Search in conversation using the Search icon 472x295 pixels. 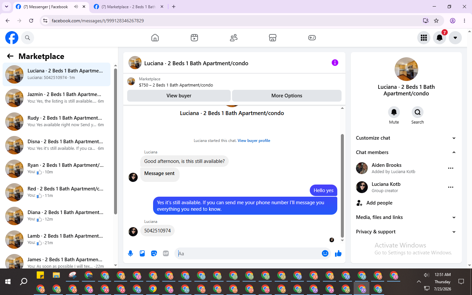coord(418,112)
